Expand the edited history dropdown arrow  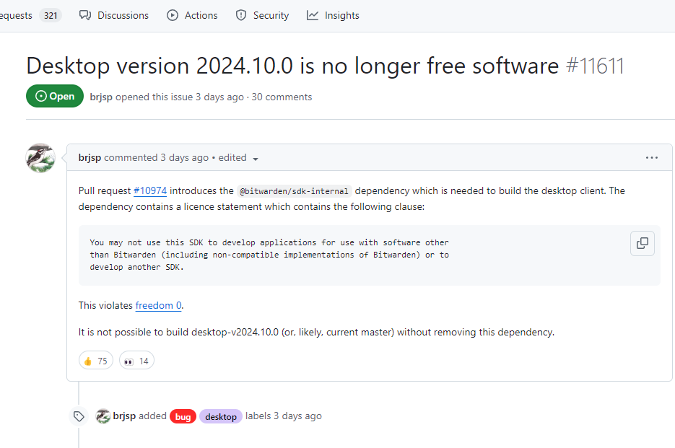pos(256,159)
